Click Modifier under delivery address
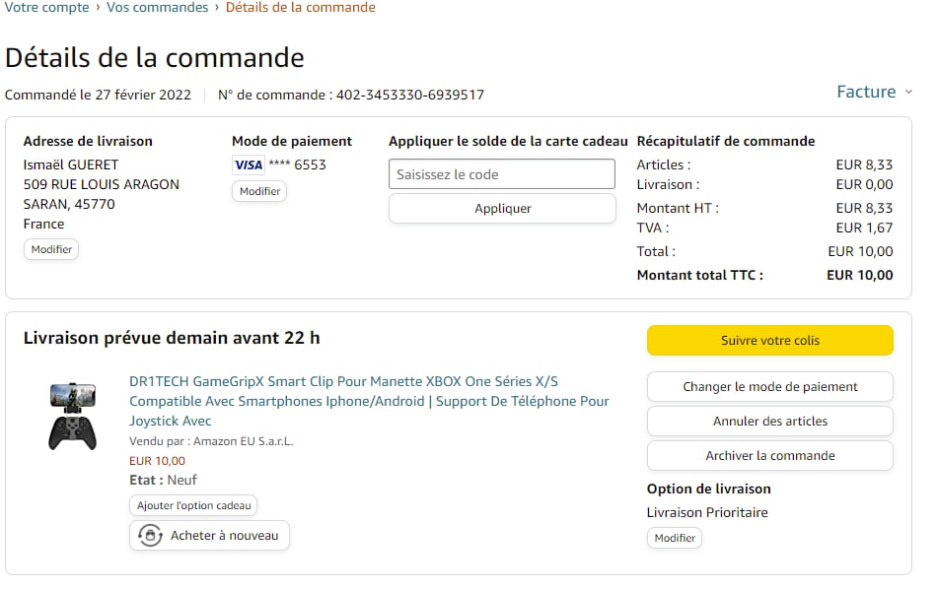Viewport: 938px width, 589px height. [x=51, y=250]
